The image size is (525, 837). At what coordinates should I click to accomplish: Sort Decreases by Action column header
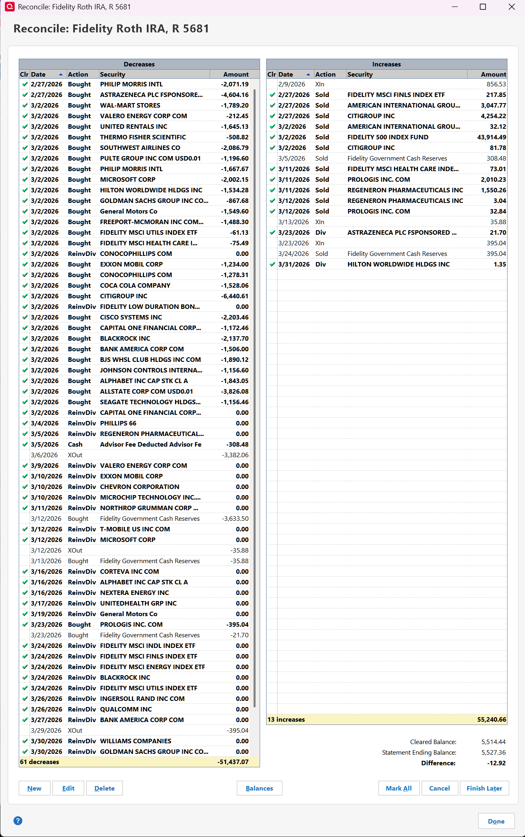[x=83, y=74]
